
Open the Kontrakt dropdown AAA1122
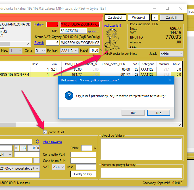(70, 50)
